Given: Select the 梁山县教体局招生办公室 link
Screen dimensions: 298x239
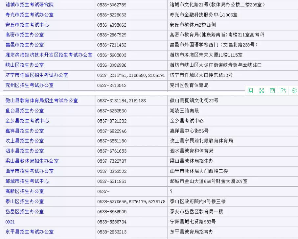Looking at the screenshot, I should pyautogui.click(x=32, y=161).
